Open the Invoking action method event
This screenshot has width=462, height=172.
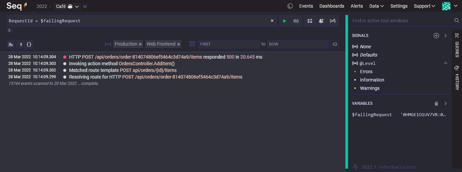(x=122, y=64)
